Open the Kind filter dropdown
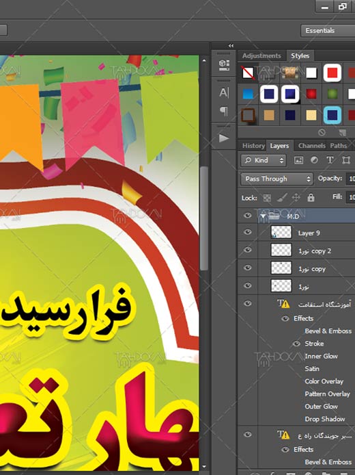The height and width of the screenshot is (475, 355). [x=263, y=160]
